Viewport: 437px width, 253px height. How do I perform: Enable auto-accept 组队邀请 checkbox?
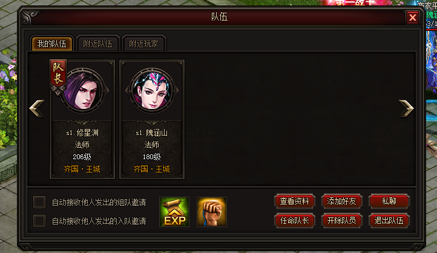39,202
